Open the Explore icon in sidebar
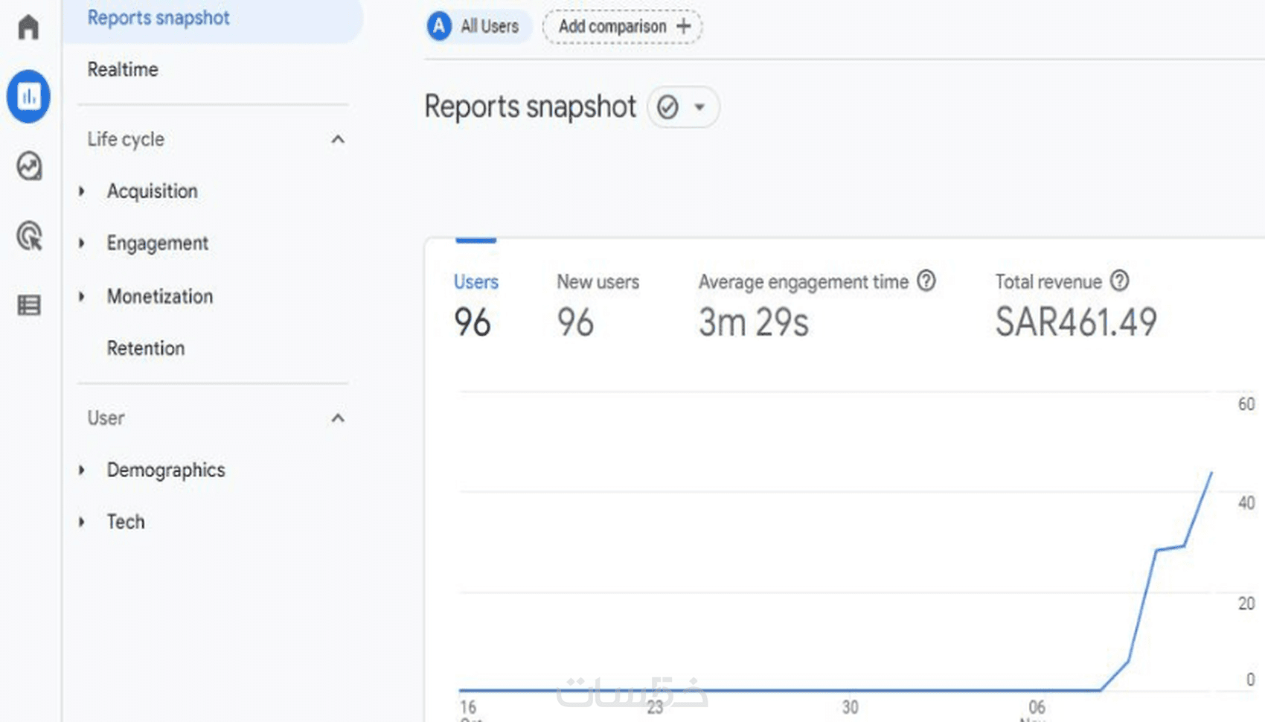The width and height of the screenshot is (1265, 722). coord(29,166)
